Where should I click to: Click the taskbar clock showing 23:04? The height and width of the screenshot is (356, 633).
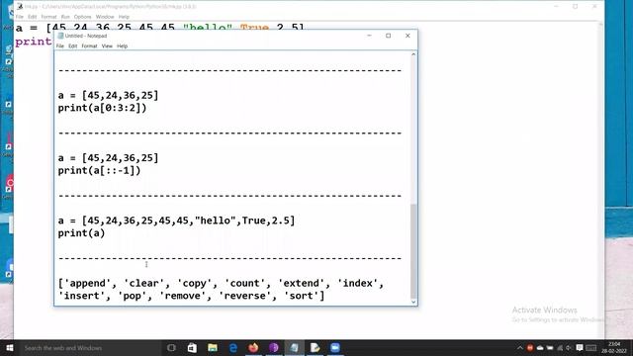click(x=614, y=347)
